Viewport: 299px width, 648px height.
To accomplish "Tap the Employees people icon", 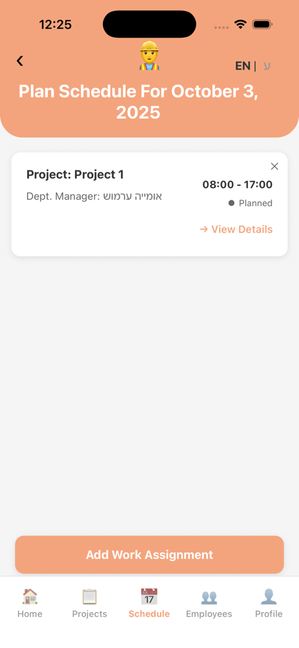I will click(x=209, y=597).
